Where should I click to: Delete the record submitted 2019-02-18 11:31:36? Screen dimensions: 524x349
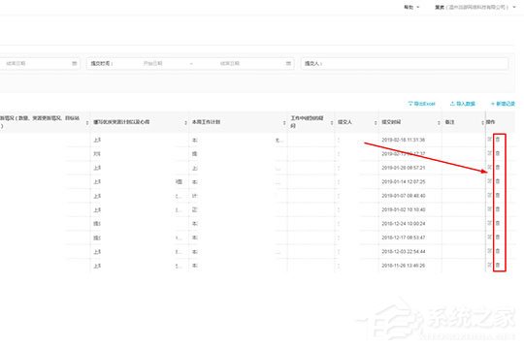pyautogui.click(x=498, y=140)
